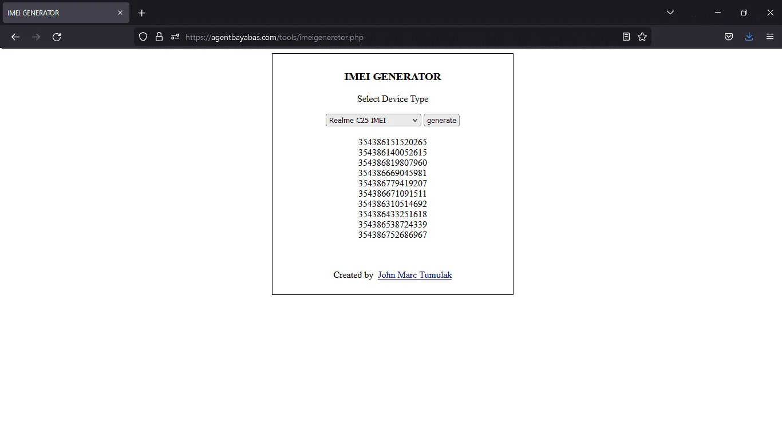Image resolution: width=782 pixels, height=439 pixels.
Task: Click IMEI 354386819807960
Action: 393,163
